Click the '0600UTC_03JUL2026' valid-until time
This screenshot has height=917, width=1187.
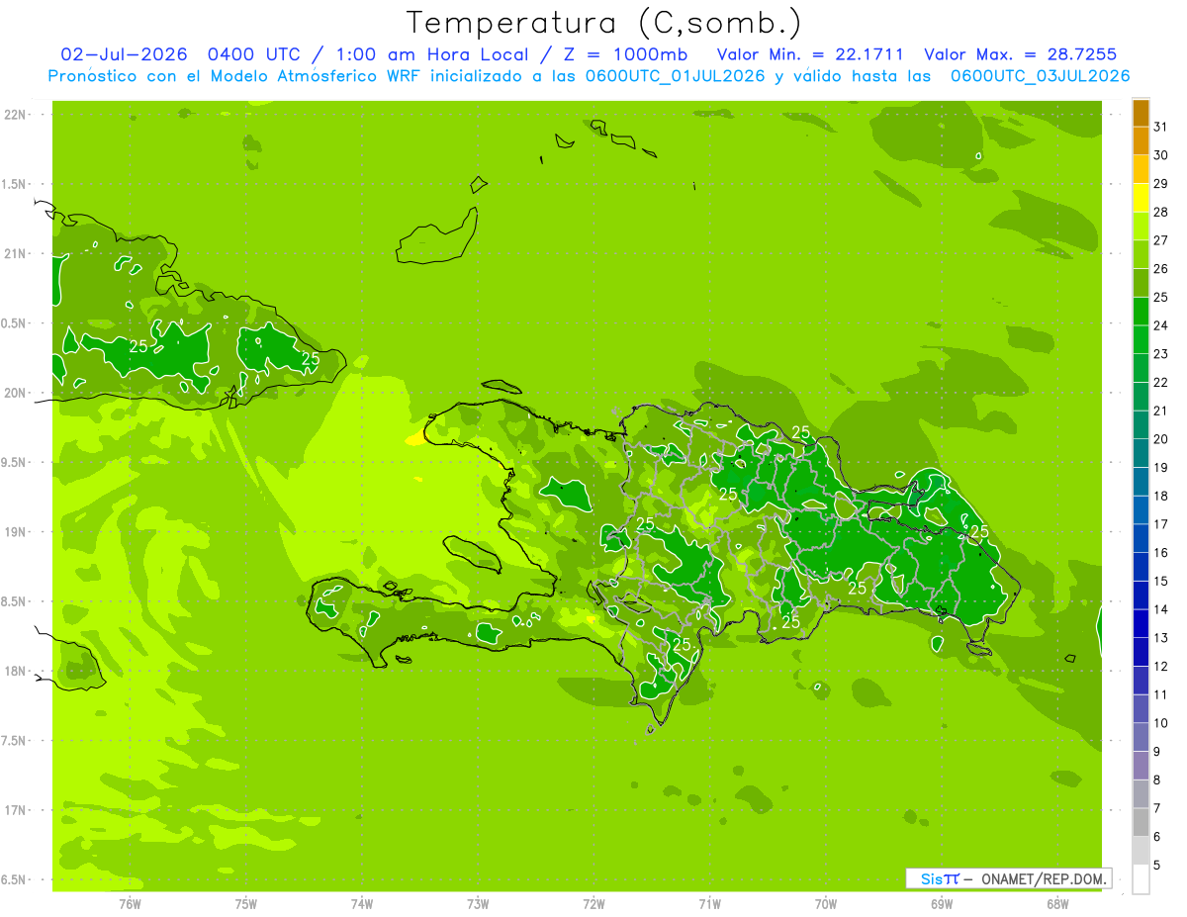1041,76
